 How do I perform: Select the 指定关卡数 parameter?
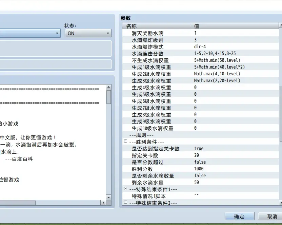click(x=145, y=155)
